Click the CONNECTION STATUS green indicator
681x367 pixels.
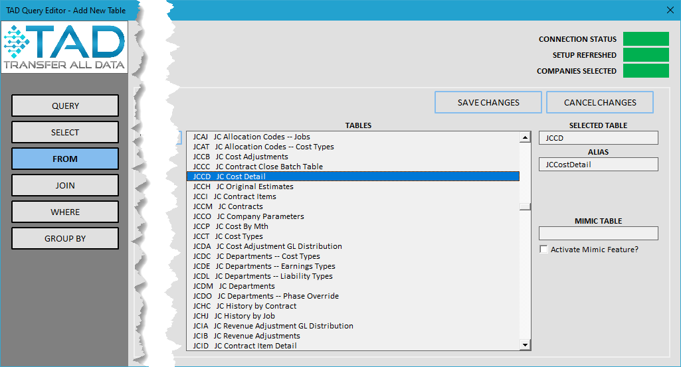point(646,38)
